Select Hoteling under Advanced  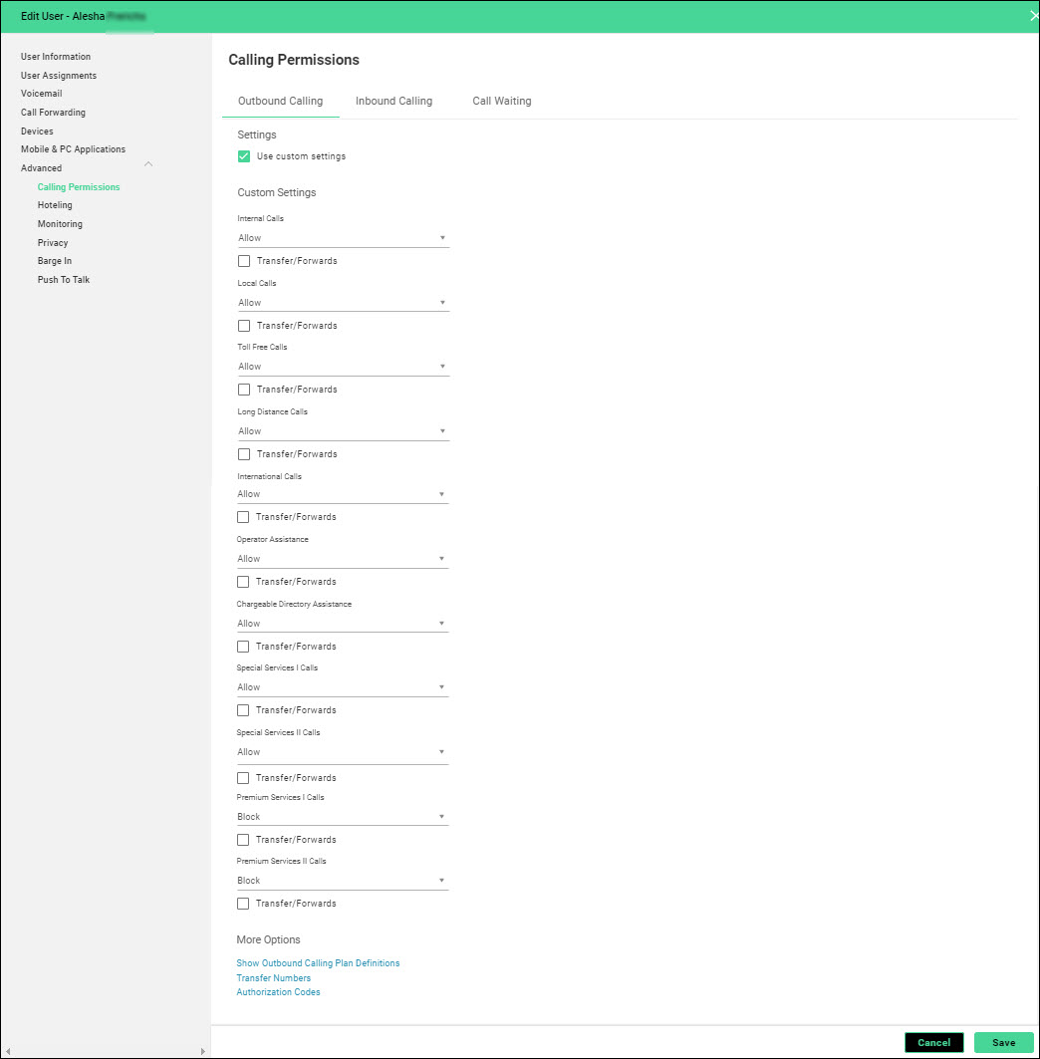55,205
